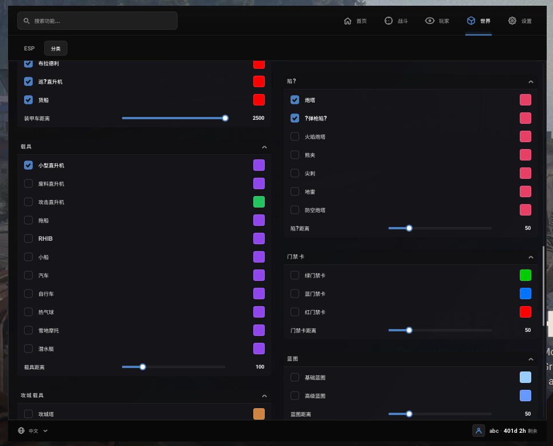The width and height of the screenshot is (553, 446).
Task: Open the 设置 tab
Action: point(520,21)
